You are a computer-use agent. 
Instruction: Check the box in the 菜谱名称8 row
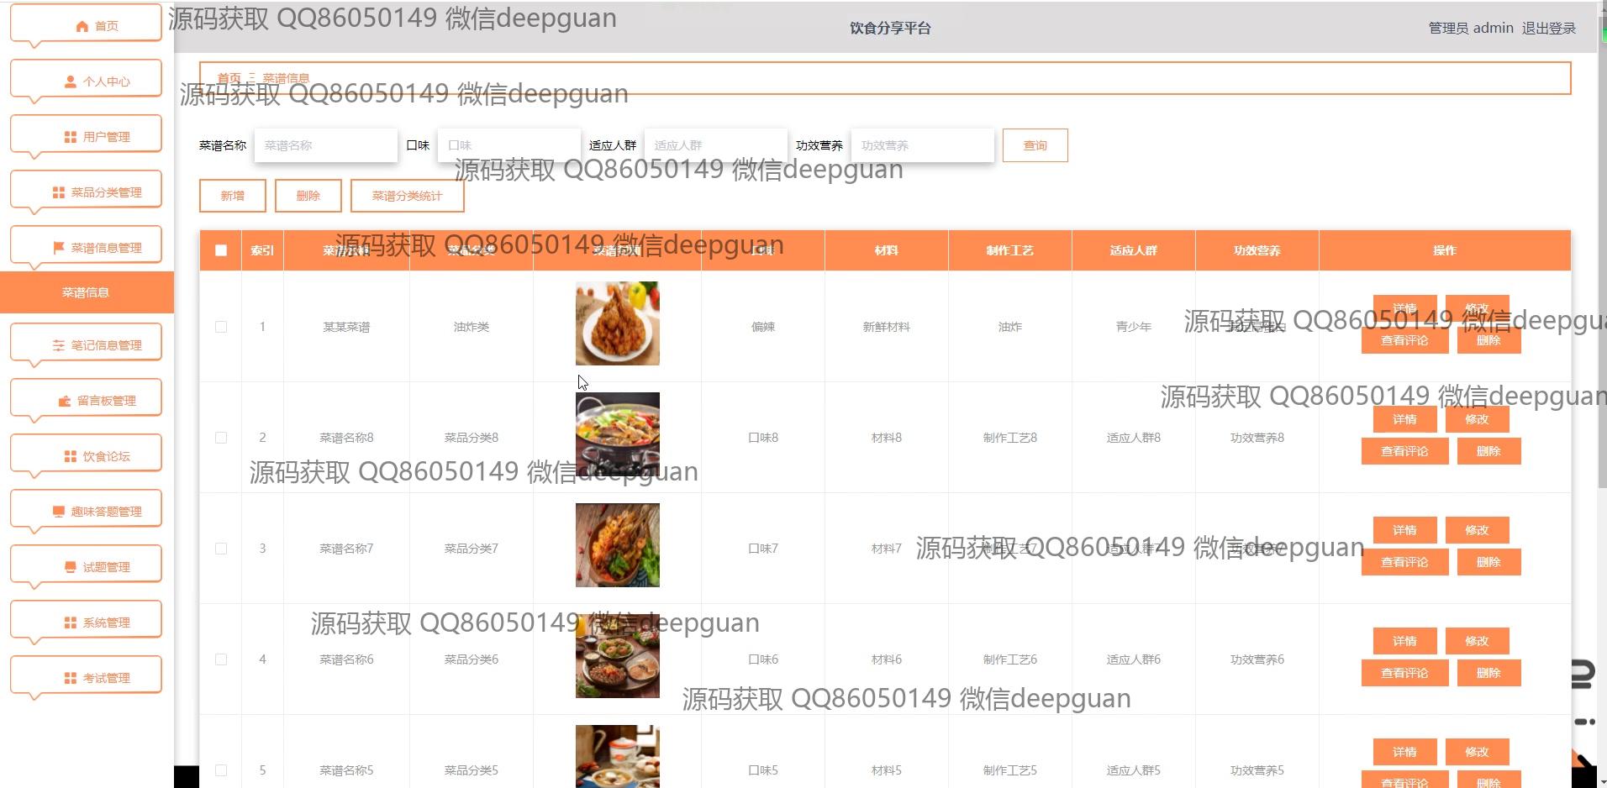pyautogui.click(x=221, y=438)
